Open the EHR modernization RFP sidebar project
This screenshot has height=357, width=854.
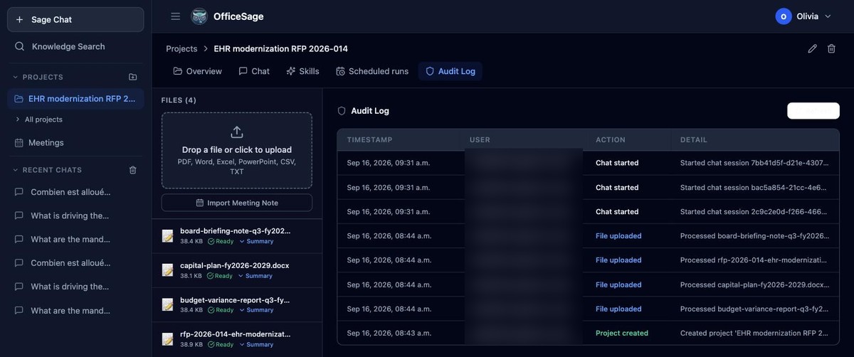pyautogui.click(x=75, y=99)
